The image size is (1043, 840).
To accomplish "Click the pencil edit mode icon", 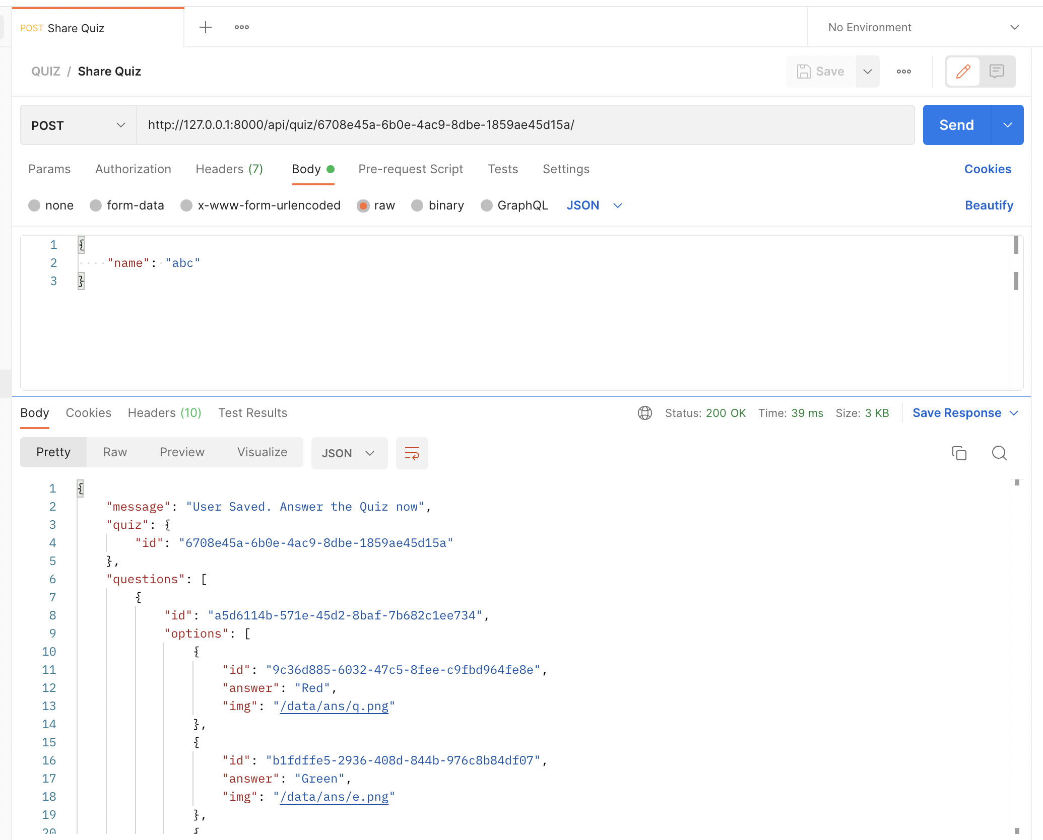I will pos(963,72).
